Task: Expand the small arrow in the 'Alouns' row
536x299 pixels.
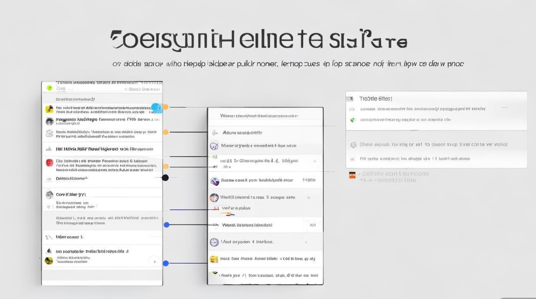Action: pos(215,133)
